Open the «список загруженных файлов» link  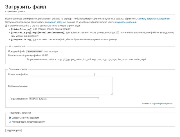tap(154, 19)
